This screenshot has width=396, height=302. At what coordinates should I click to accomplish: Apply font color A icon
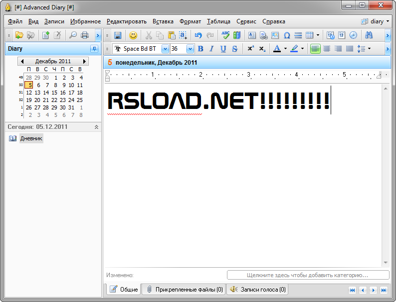click(x=277, y=49)
